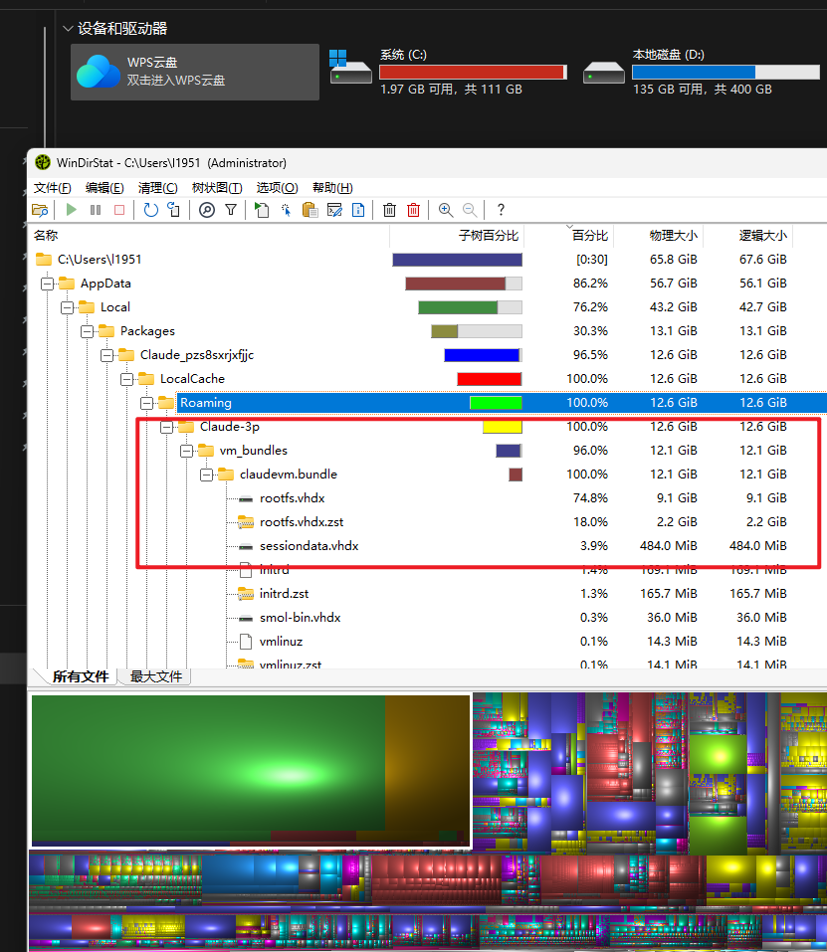Click the open folder/select drives toolbar icon
This screenshot has width=827, height=952.
point(40,210)
